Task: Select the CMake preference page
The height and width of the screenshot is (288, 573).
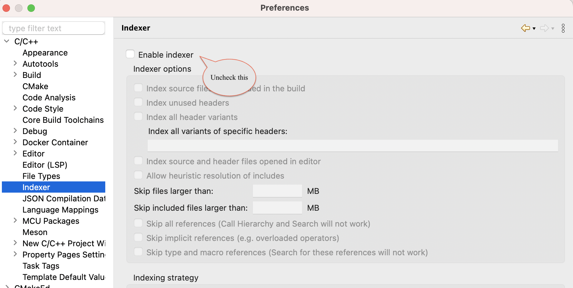Action: (x=35, y=86)
